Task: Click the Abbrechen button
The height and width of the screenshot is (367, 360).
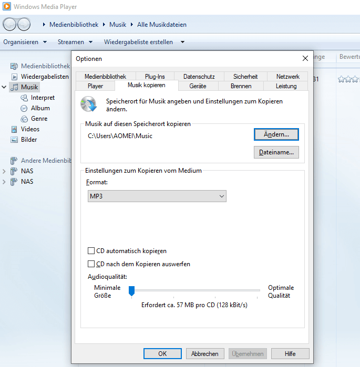Action: 205,354
